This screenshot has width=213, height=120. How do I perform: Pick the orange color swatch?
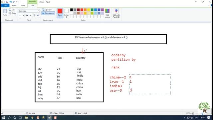pos(85,10)
